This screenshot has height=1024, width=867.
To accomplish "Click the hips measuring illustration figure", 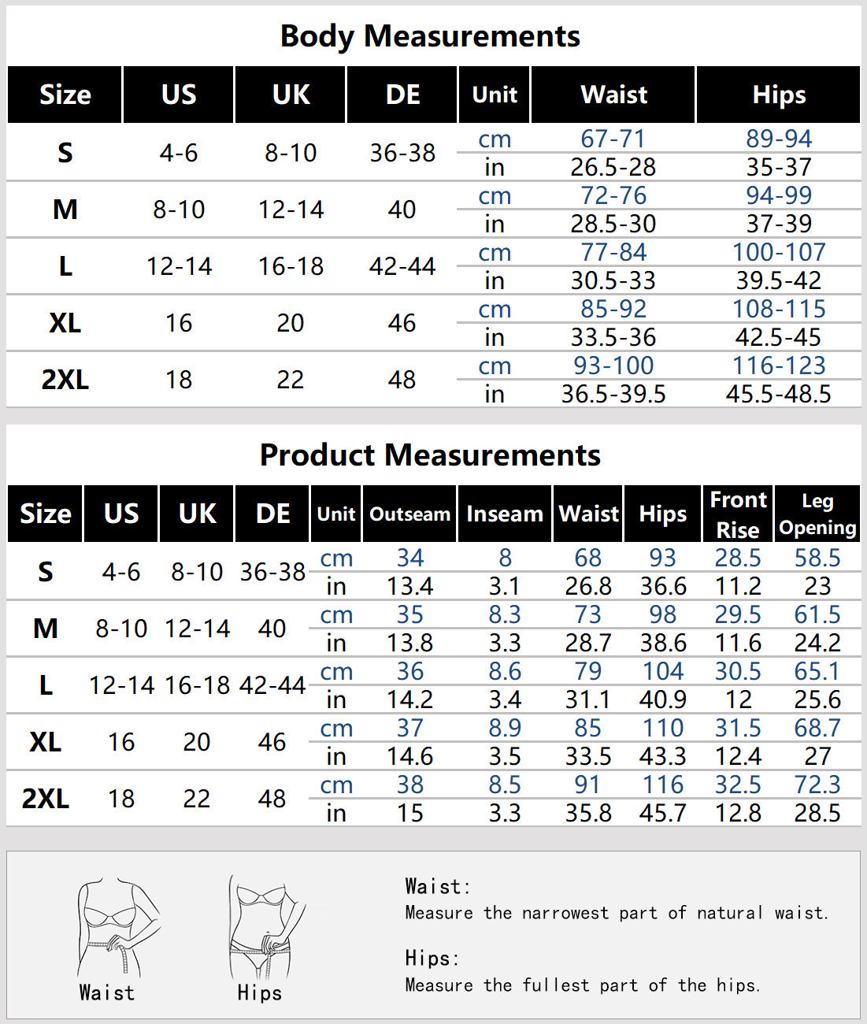I will point(264,927).
